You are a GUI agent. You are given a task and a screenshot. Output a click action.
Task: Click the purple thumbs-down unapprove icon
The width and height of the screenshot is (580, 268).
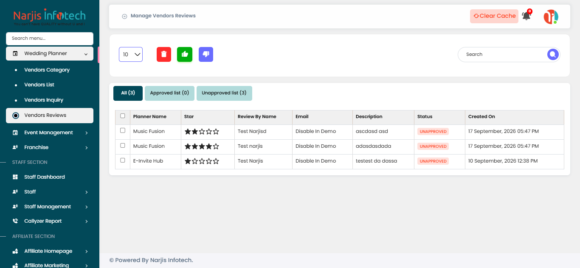click(206, 54)
